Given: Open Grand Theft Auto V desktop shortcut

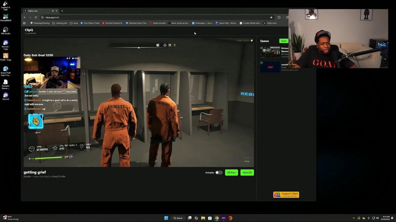Looking at the screenshot, I should [5, 71].
